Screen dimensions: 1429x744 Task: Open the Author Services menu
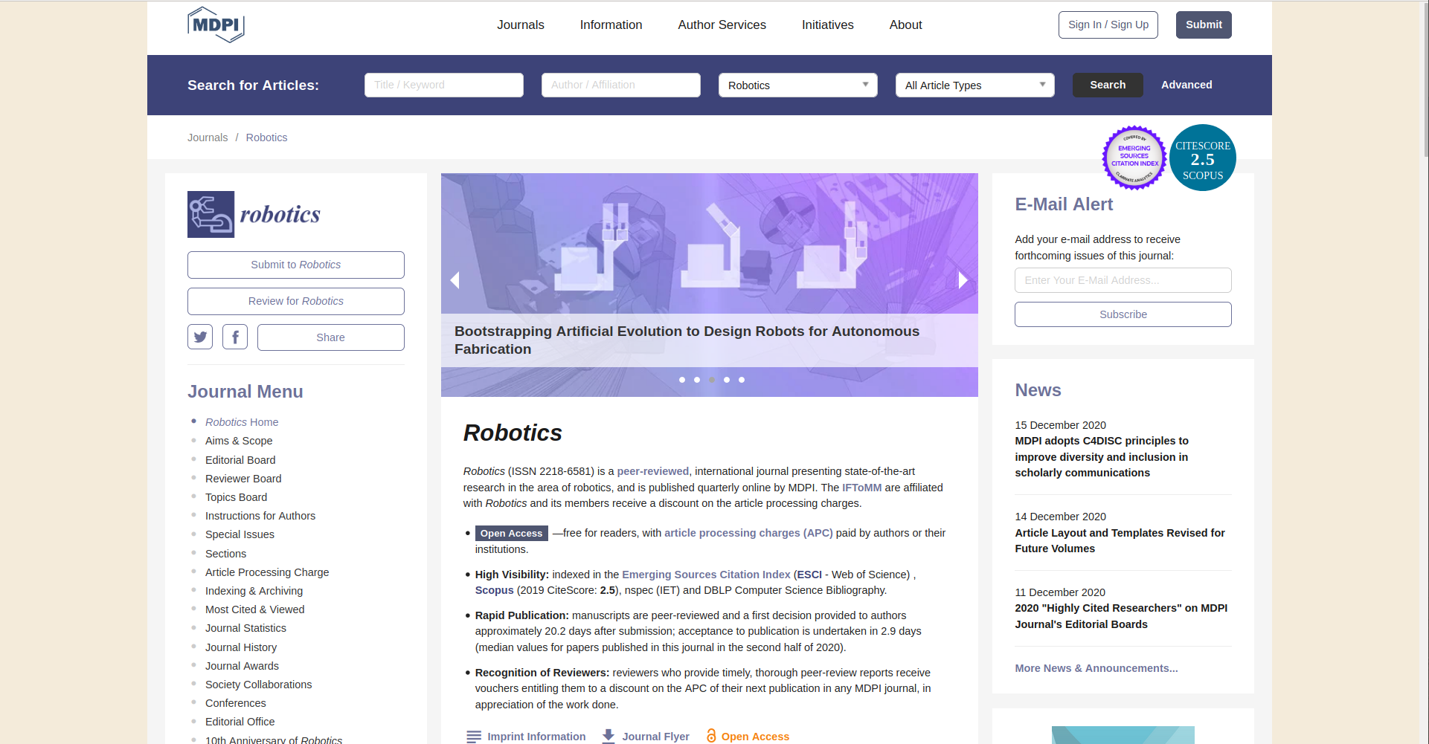722,25
